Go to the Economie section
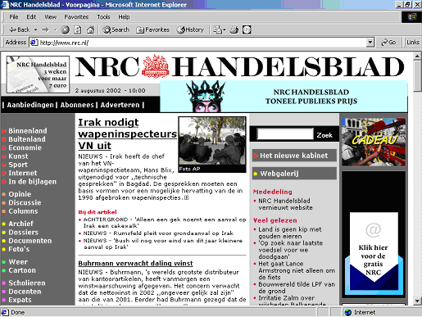The image size is (422, 317). [x=25, y=147]
